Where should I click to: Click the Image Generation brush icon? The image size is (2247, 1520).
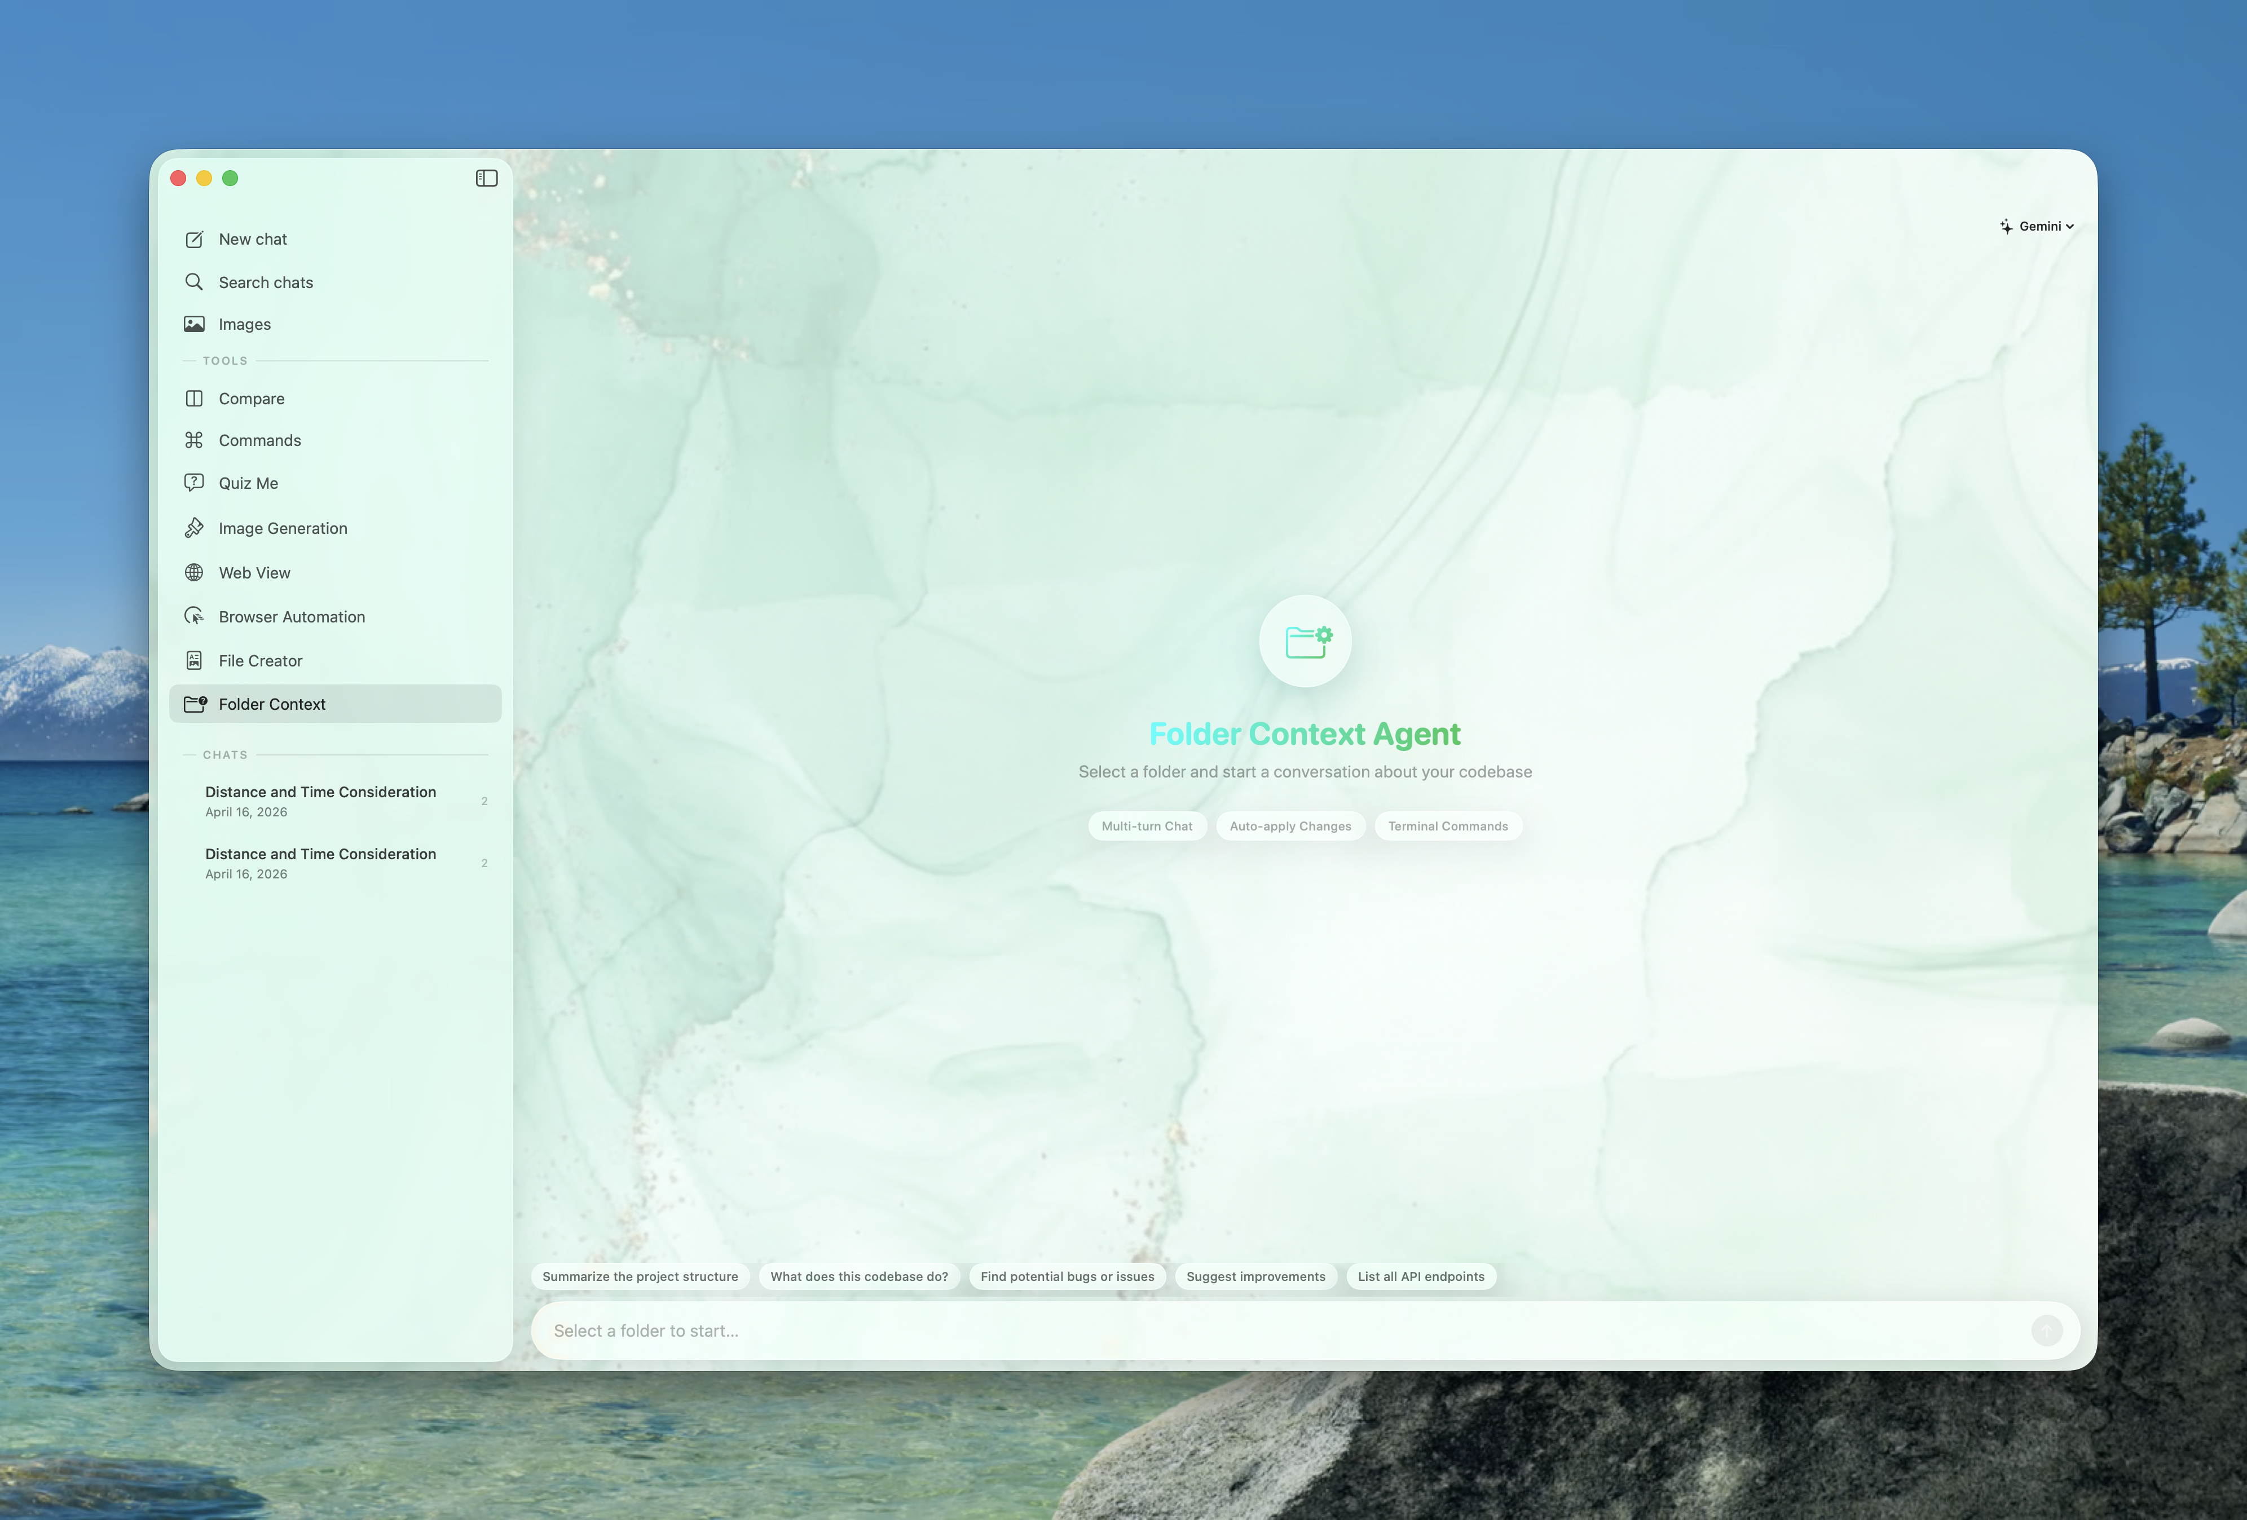click(195, 528)
